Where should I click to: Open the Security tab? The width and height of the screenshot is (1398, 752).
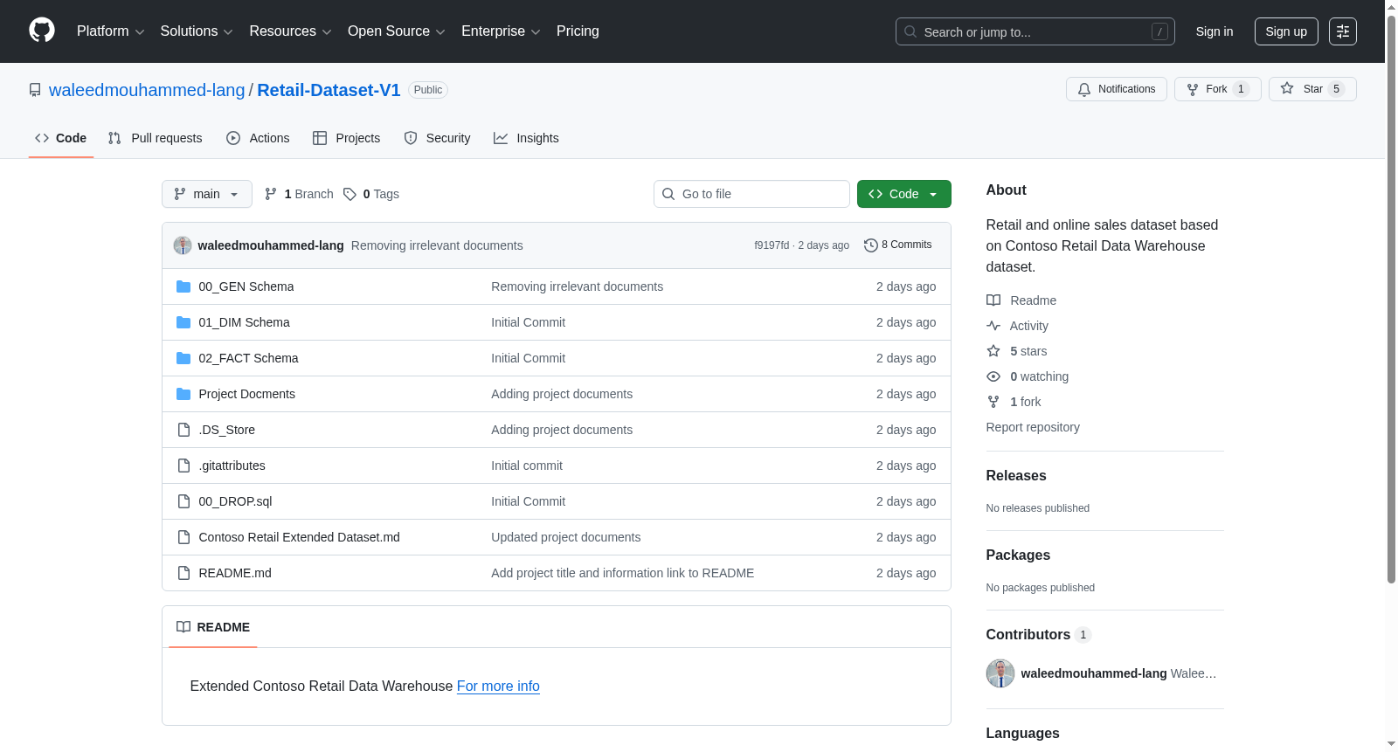(437, 138)
